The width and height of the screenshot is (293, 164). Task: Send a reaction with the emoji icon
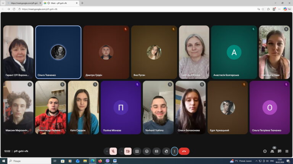146,151
